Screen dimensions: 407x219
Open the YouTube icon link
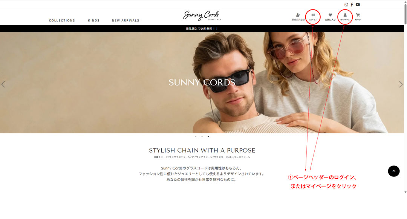(358, 5)
